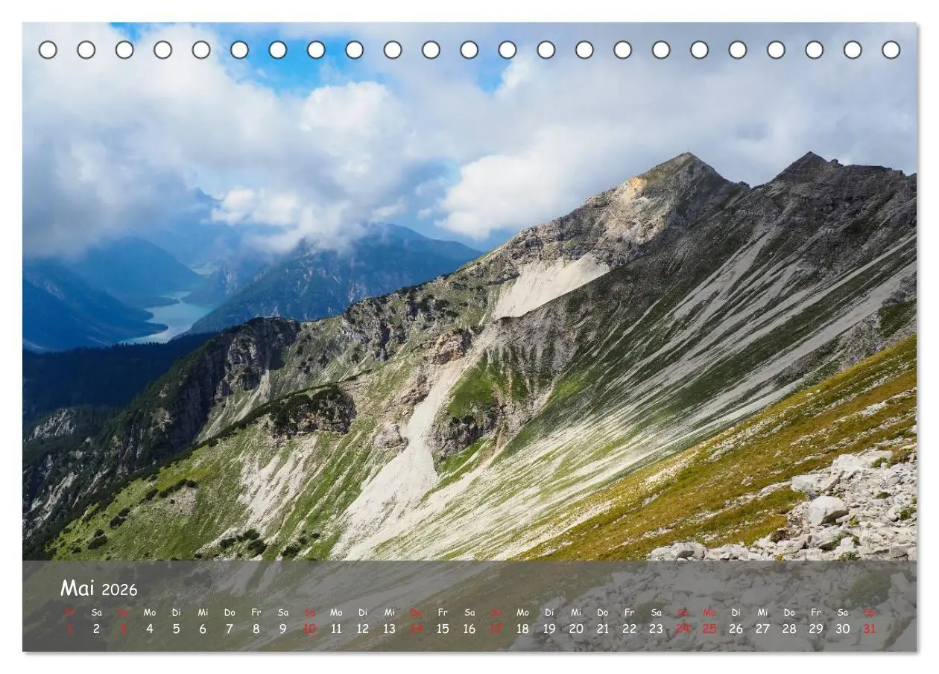
Task: Choose day 22 in the date strip
Action: point(629,629)
